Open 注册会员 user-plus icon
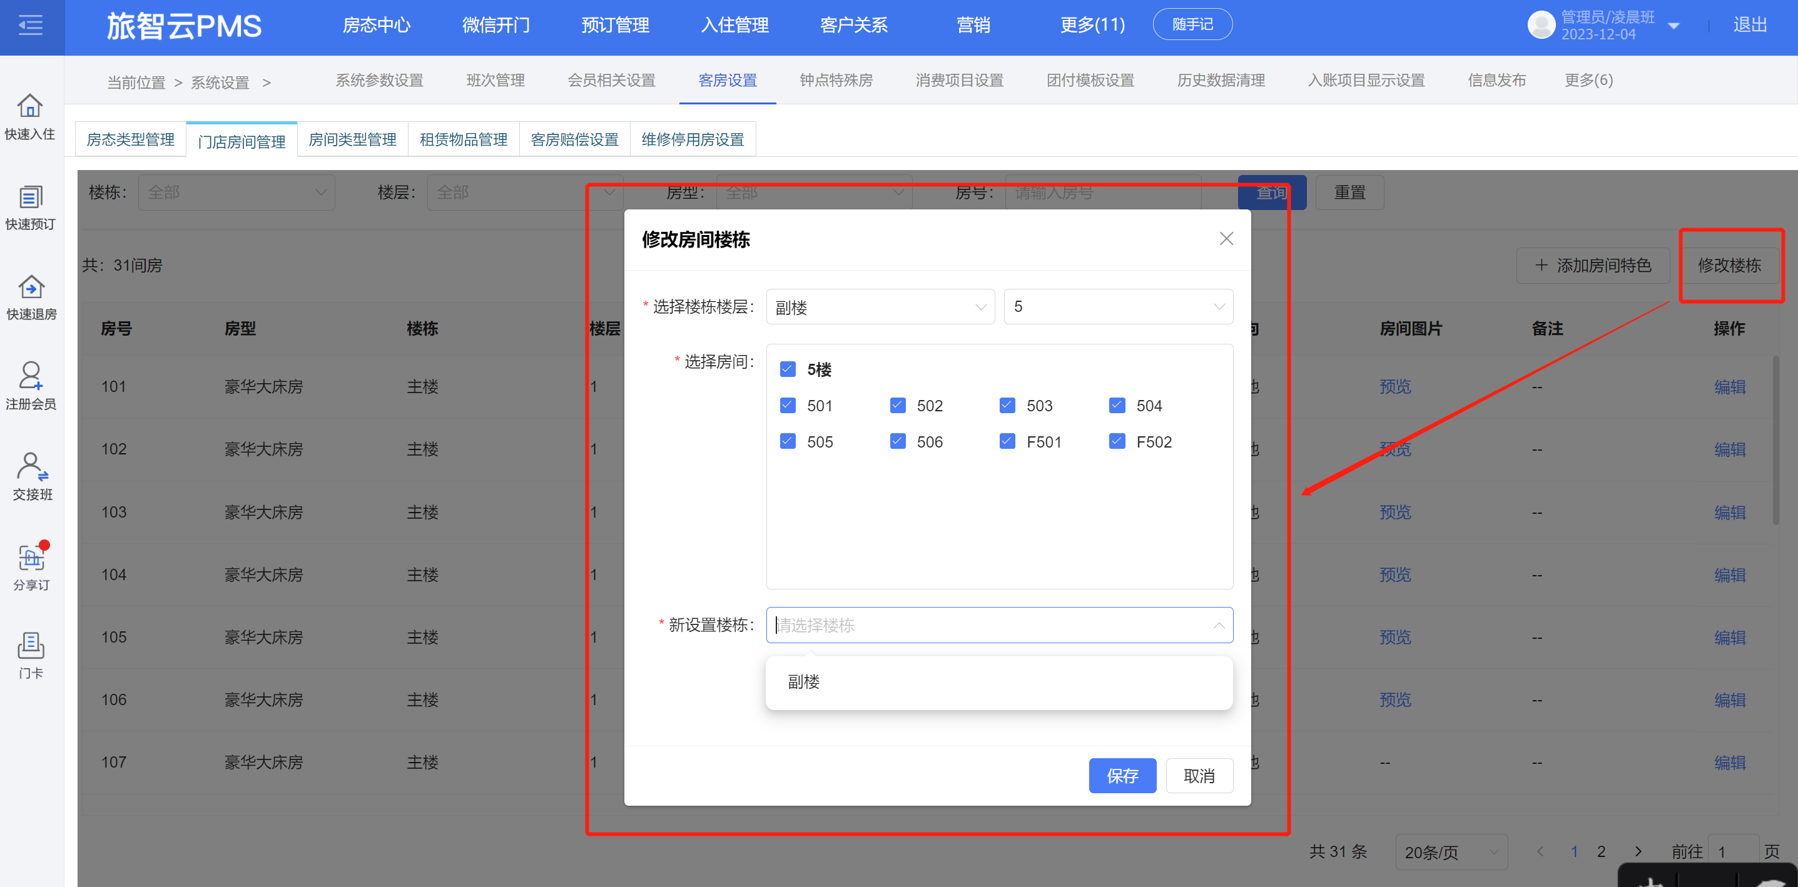The width and height of the screenshot is (1798, 887). (x=31, y=376)
